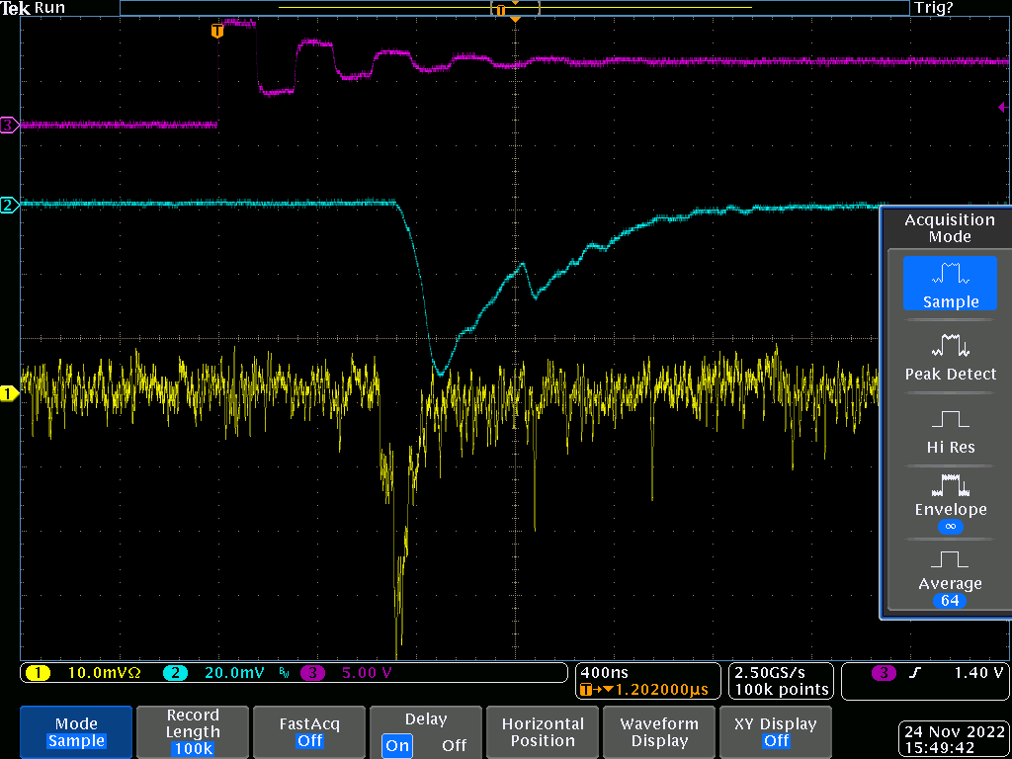1012x759 pixels.
Task: Click channel 2 cyan ground marker
Action: tap(9, 206)
